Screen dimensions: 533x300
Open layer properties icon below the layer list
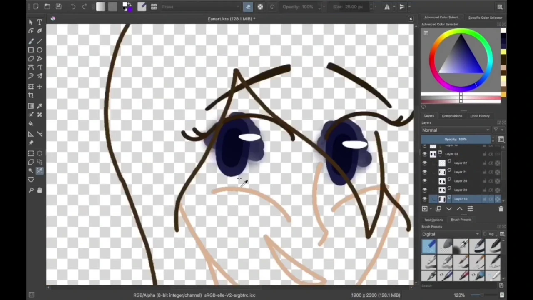tap(470, 209)
